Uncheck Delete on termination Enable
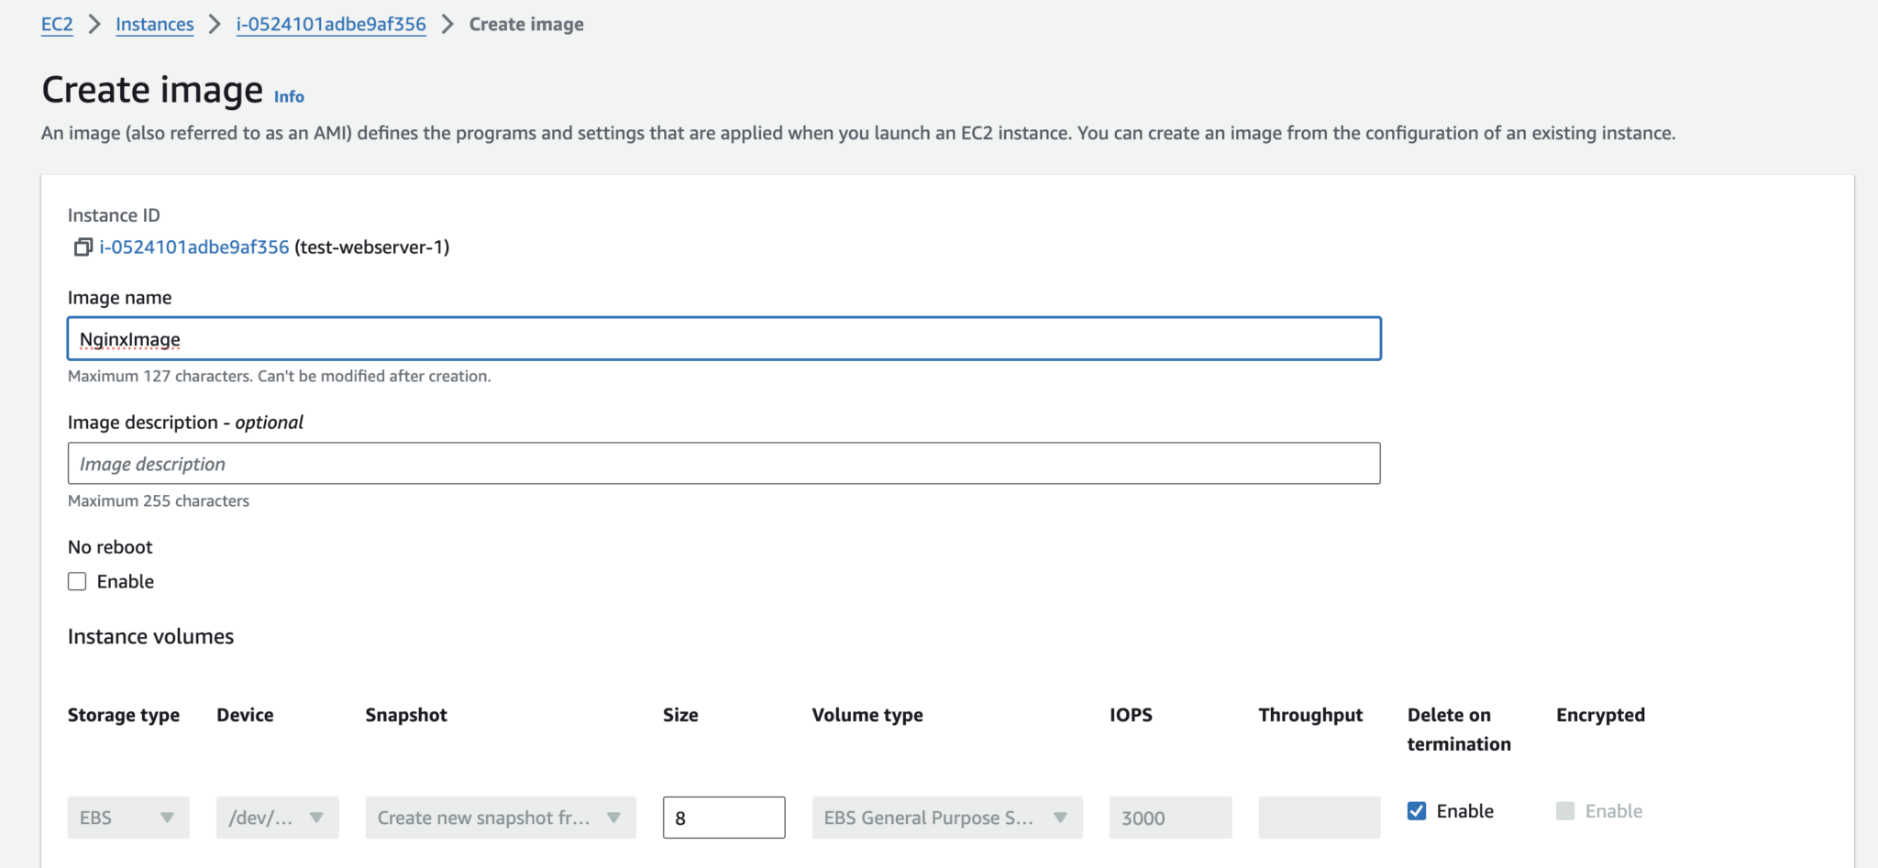The width and height of the screenshot is (1878, 868). (1416, 810)
